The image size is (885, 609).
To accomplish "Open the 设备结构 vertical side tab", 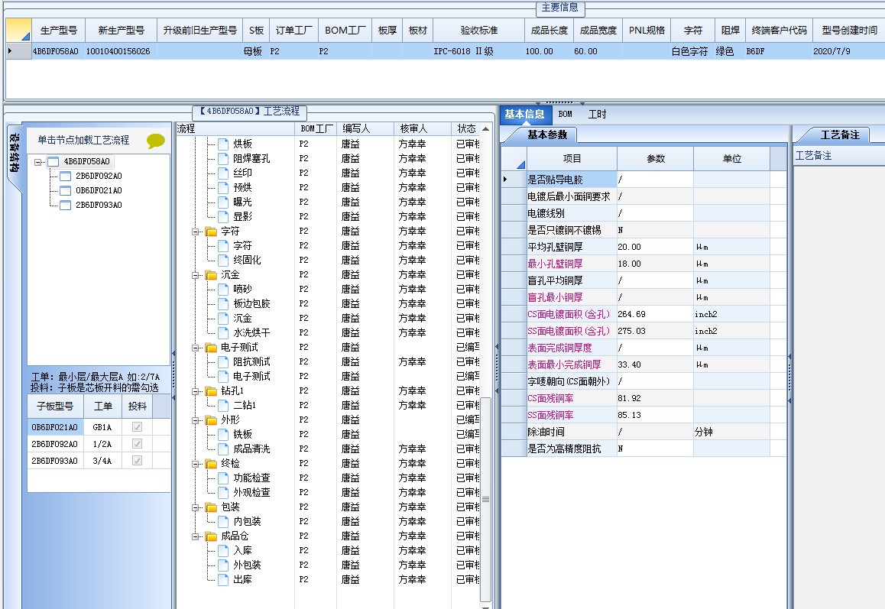I will (x=15, y=154).
